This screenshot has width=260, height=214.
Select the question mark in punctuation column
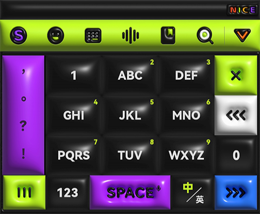pos(23,126)
